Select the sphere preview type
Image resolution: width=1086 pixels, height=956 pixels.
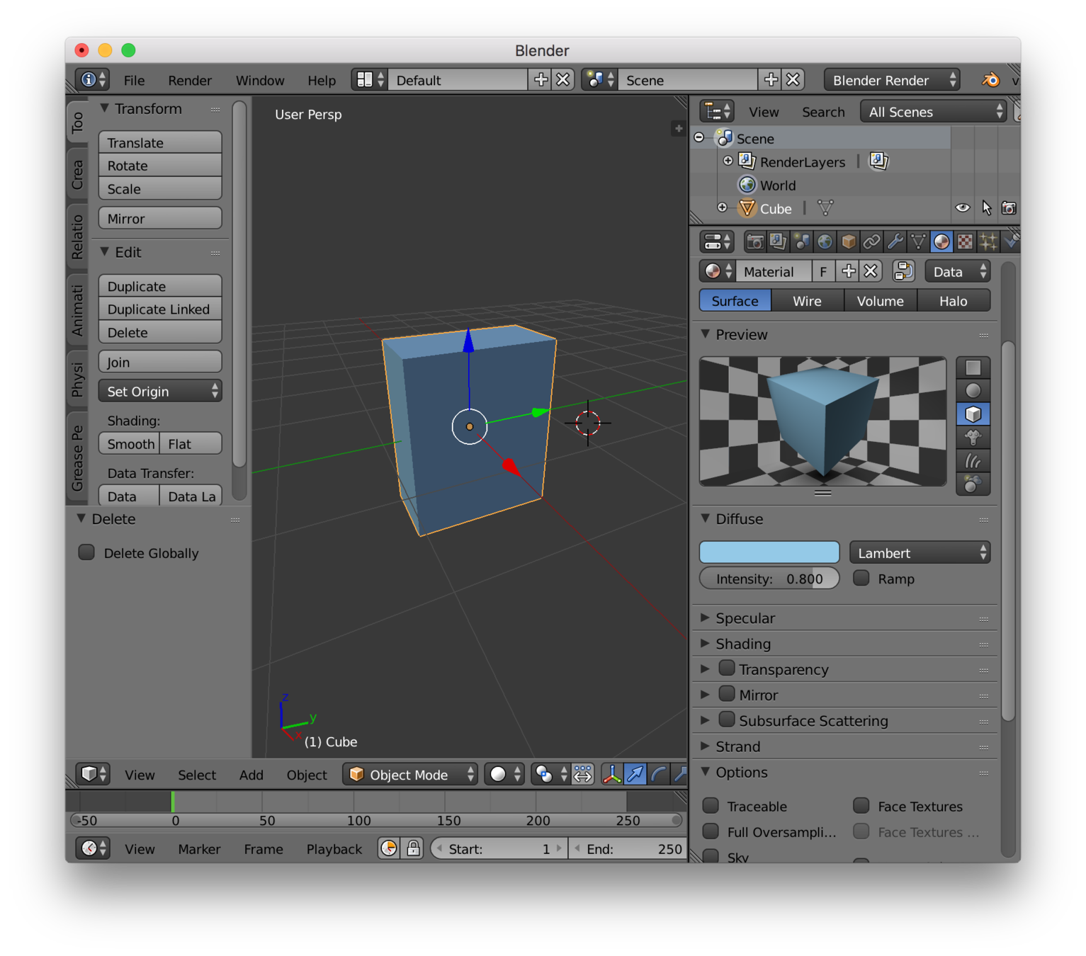tap(973, 391)
